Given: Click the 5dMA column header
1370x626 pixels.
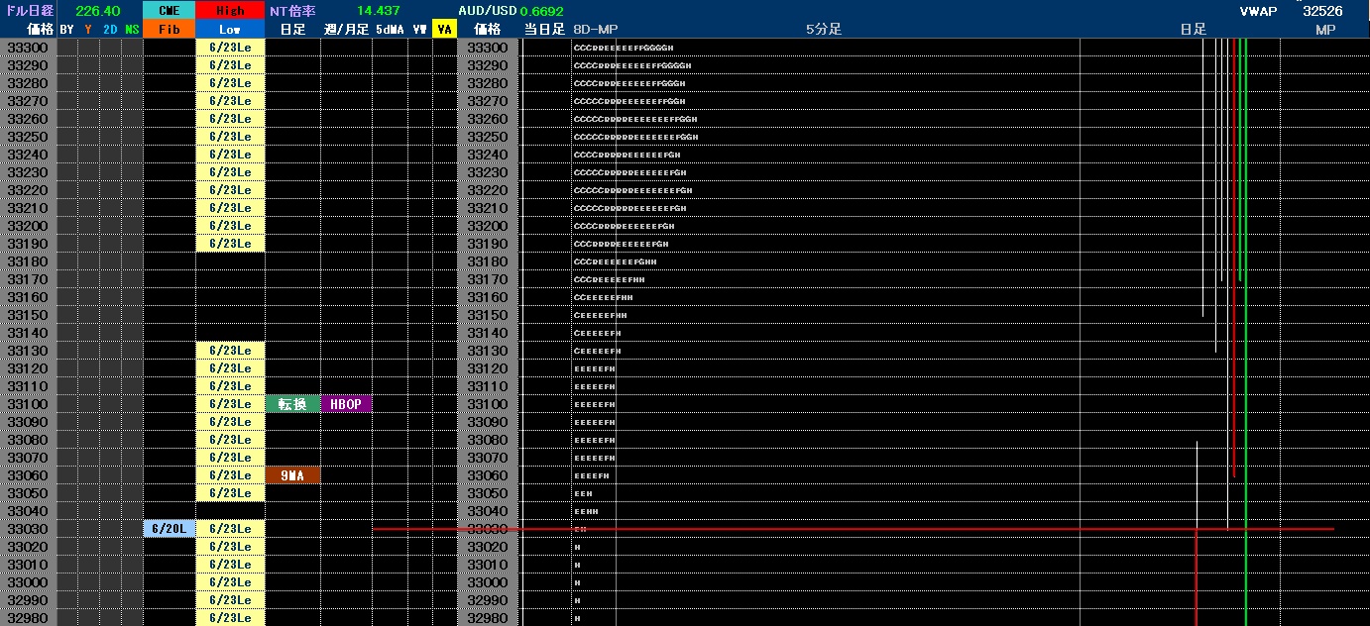Looking at the screenshot, I should point(390,29).
